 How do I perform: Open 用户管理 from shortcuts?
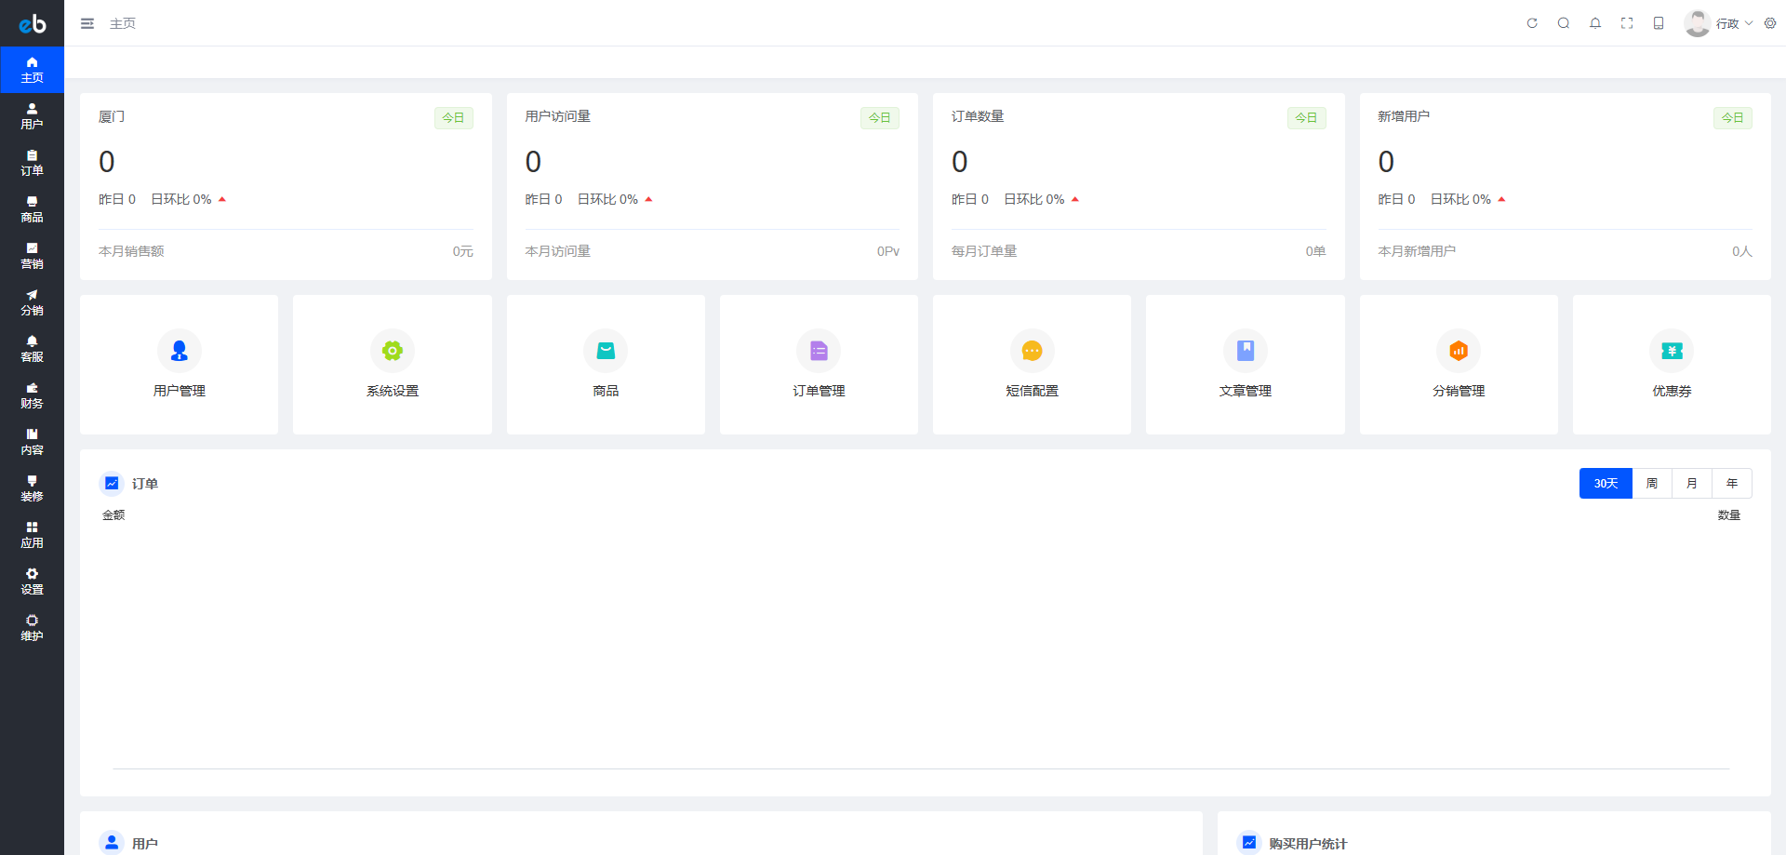pos(179,364)
